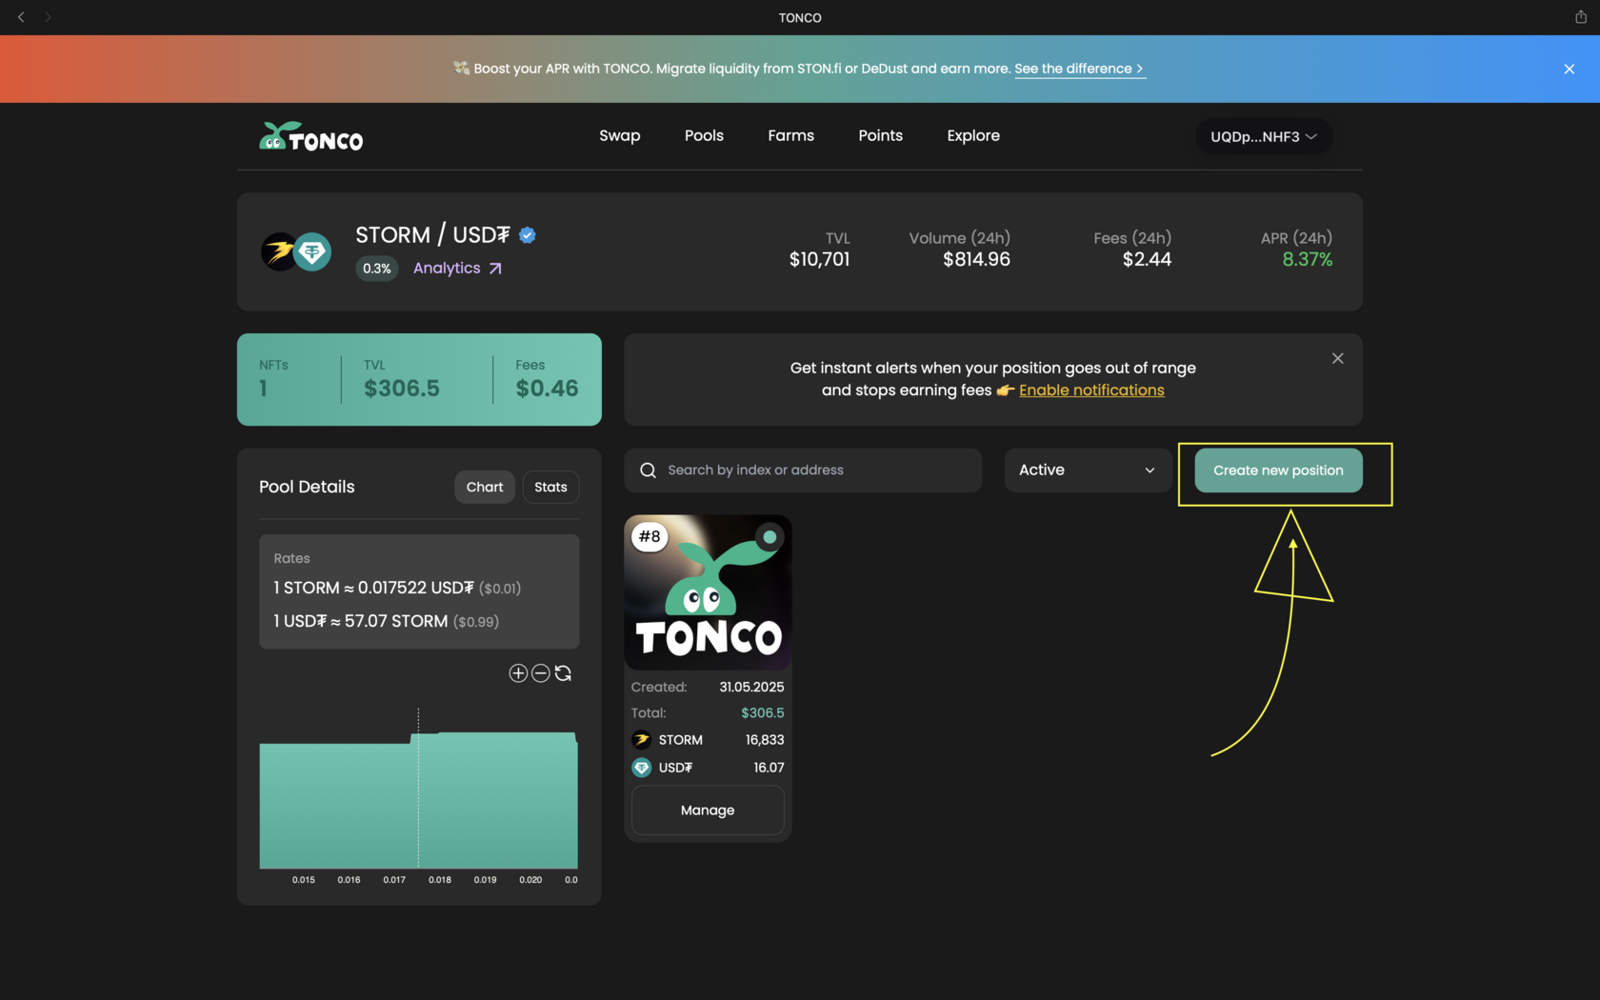Viewport: 1600px width, 1000px height.
Task: Click the USD₮ amount 16.07
Action: [x=769, y=768]
